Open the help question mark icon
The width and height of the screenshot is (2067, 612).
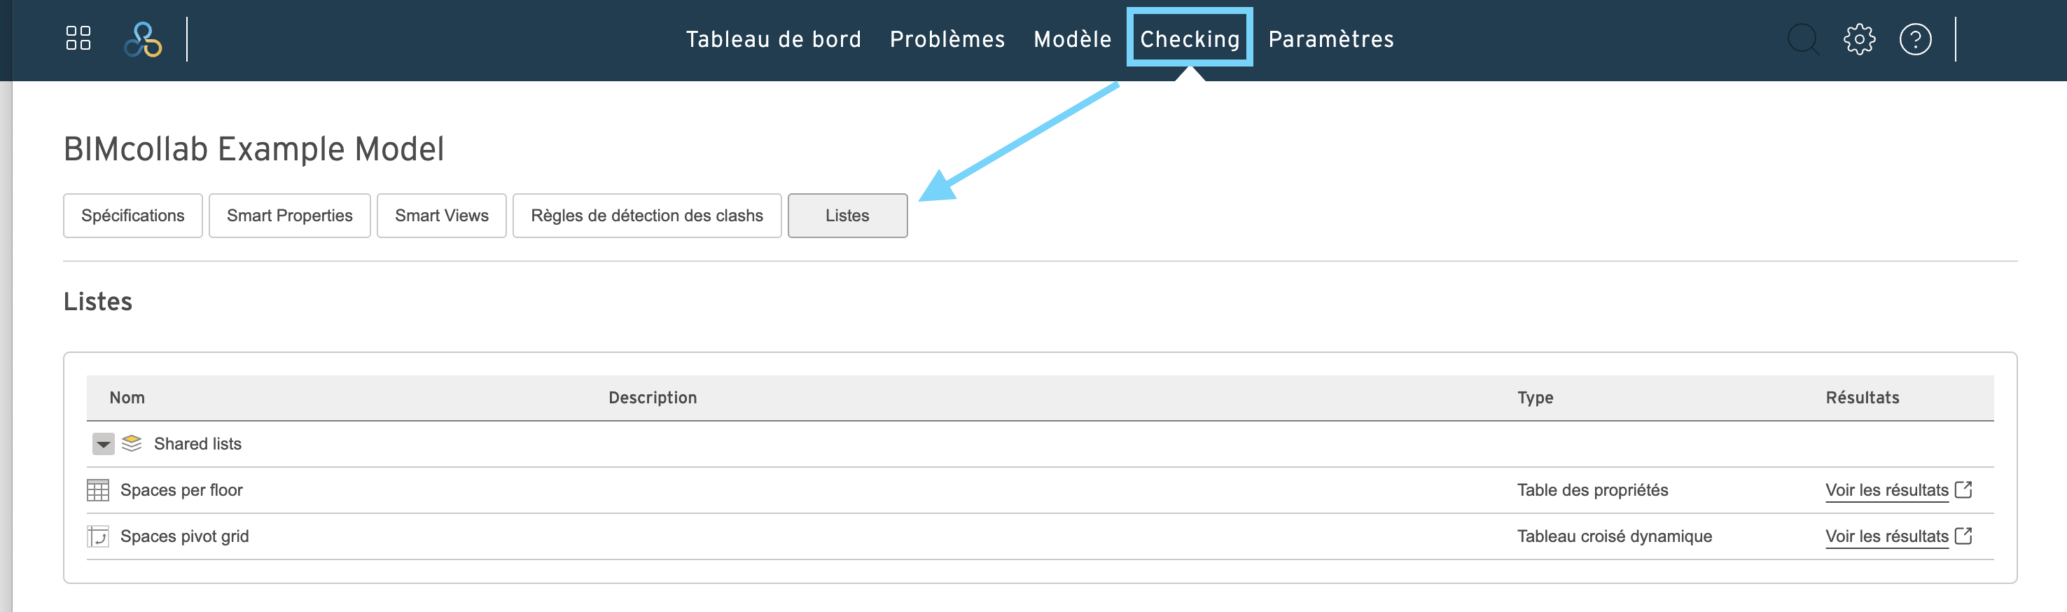[1915, 39]
